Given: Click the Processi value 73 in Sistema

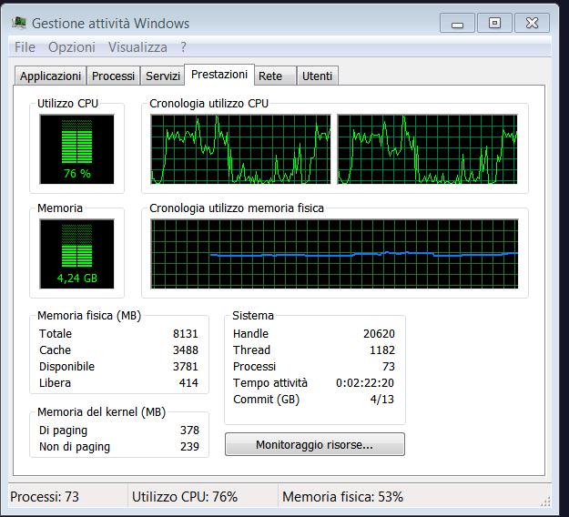Looking at the screenshot, I should pos(389,367).
